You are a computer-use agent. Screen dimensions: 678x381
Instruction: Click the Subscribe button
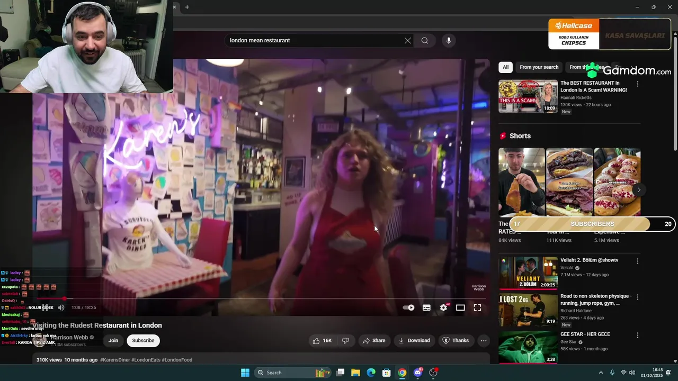pos(143,341)
